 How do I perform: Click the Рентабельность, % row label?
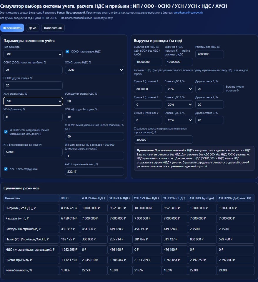[x=19, y=270]
